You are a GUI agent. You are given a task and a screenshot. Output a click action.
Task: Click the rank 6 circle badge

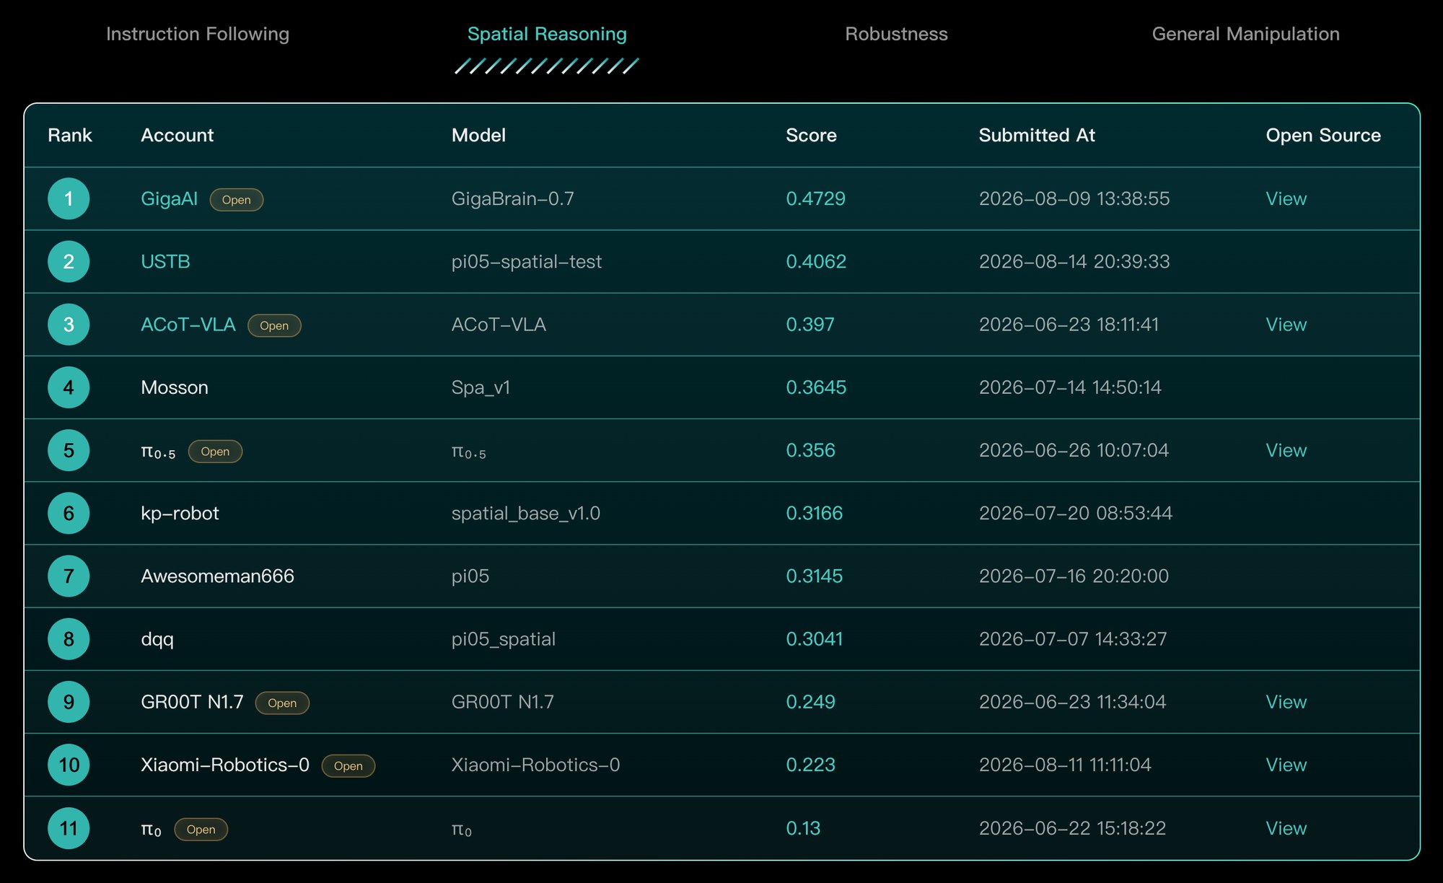[69, 513]
